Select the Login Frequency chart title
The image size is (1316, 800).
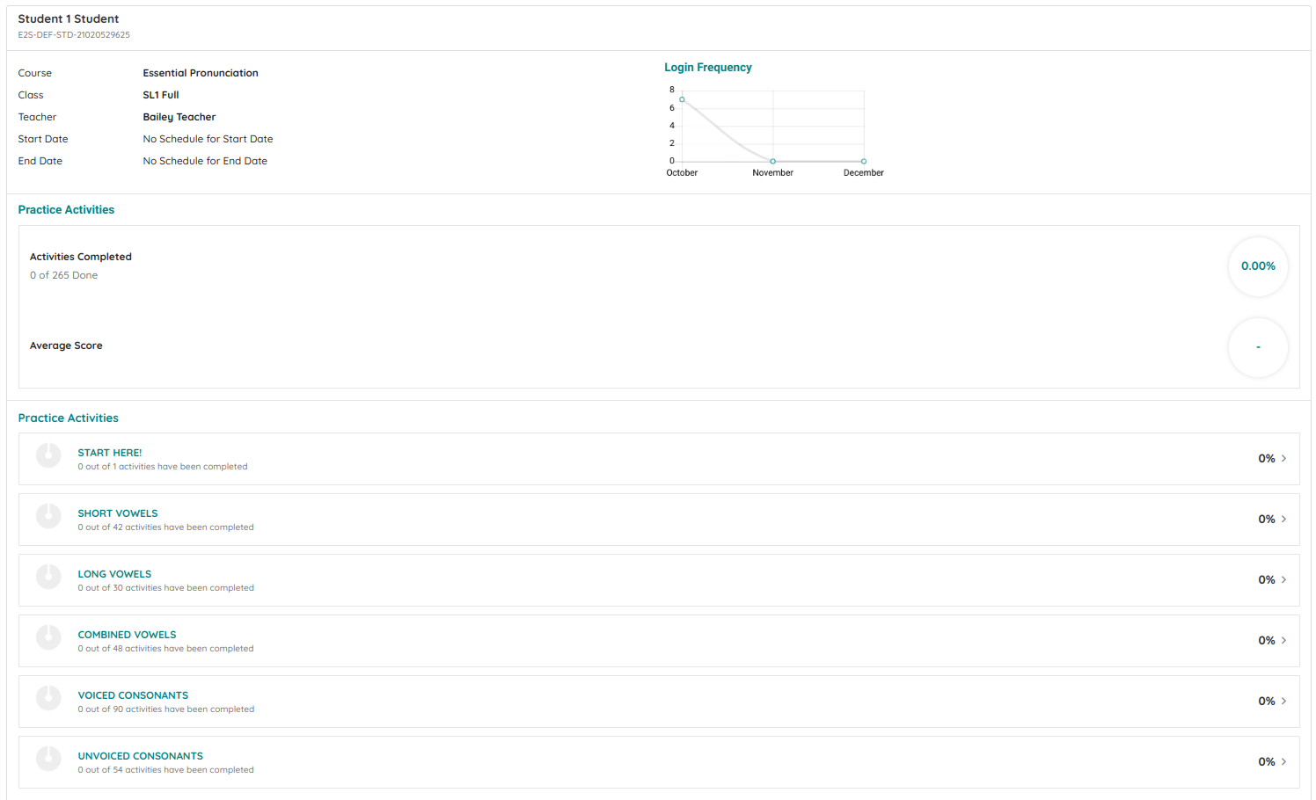pos(708,67)
